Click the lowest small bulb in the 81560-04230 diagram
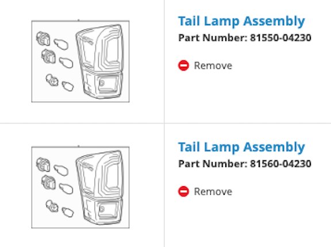Viewport: 331px width, 247px height. tap(68, 212)
